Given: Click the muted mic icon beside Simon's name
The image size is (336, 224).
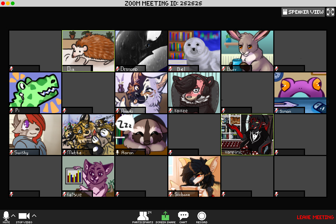Looking at the screenshot, I should (x=277, y=111).
